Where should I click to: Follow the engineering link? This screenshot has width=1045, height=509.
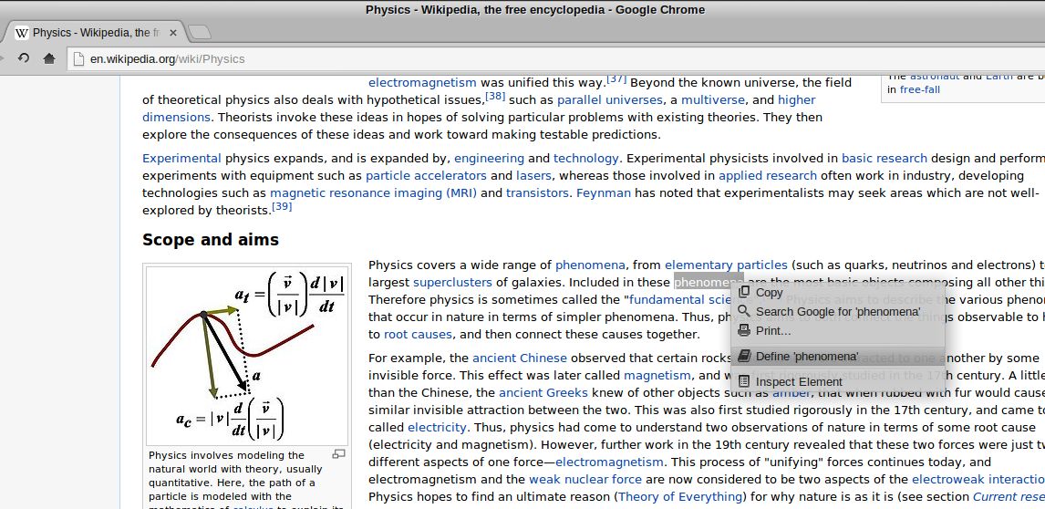(489, 158)
